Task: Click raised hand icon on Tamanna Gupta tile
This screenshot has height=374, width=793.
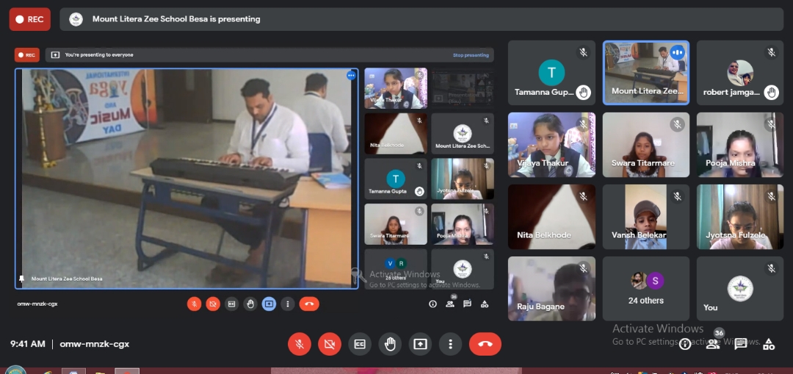Action: [x=583, y=92]
